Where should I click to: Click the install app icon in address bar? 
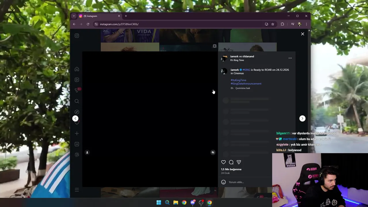pyautogui.click(x=267, y=24)
